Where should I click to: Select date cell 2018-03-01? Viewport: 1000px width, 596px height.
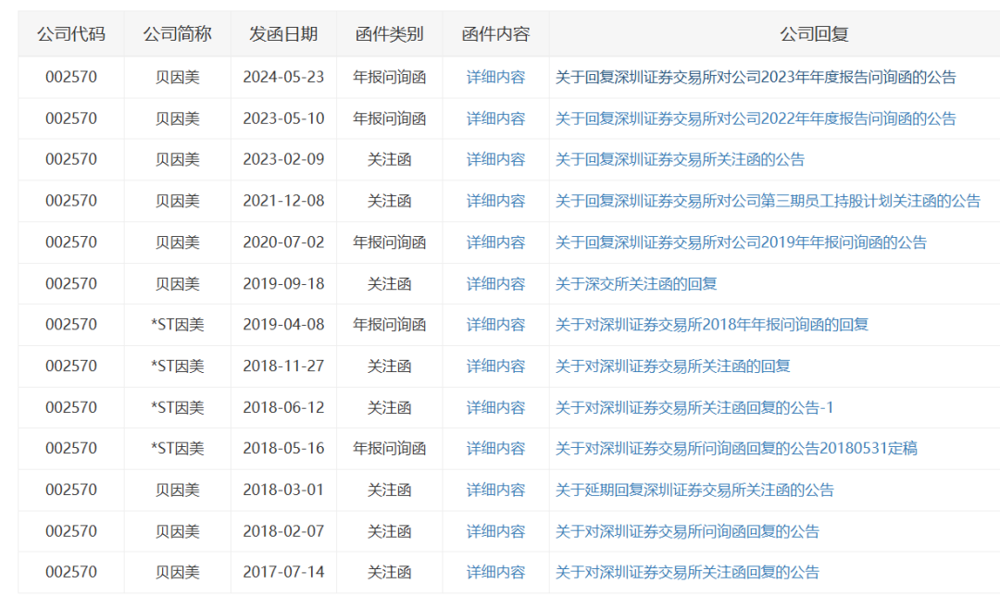tap(283, 490)
